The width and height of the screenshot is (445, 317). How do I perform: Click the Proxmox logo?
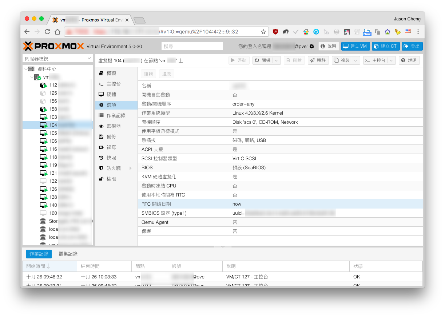(53, 46)
